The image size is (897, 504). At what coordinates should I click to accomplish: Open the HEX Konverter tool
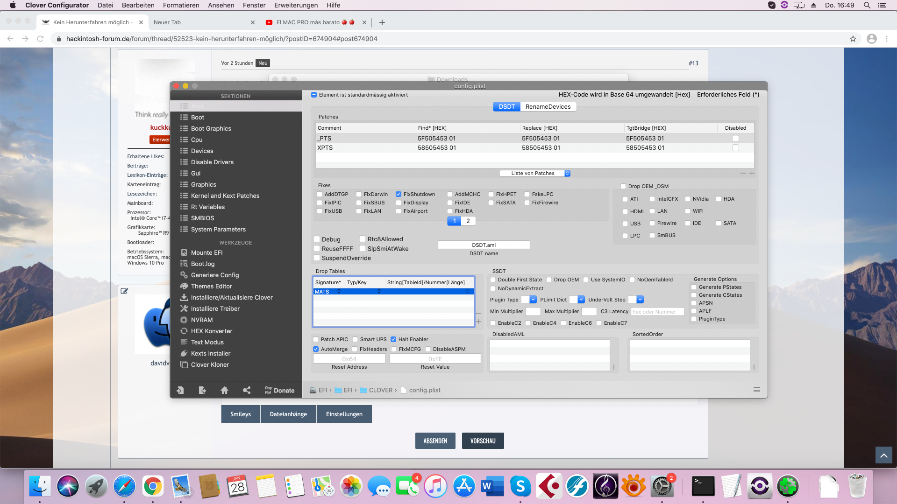211,331
